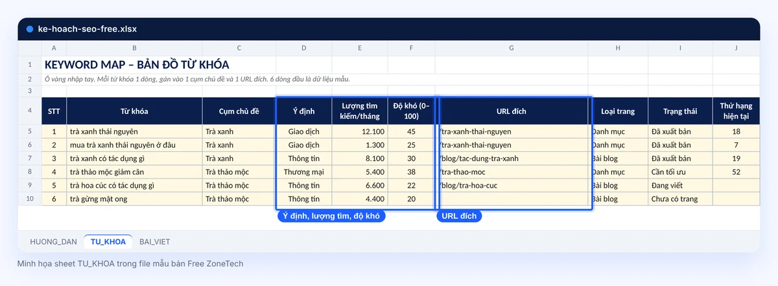Image resolution: width=778 pixels, height=286 pixels.
Task: Click status cell 'Cần tối ưu'
Action: 680,172
